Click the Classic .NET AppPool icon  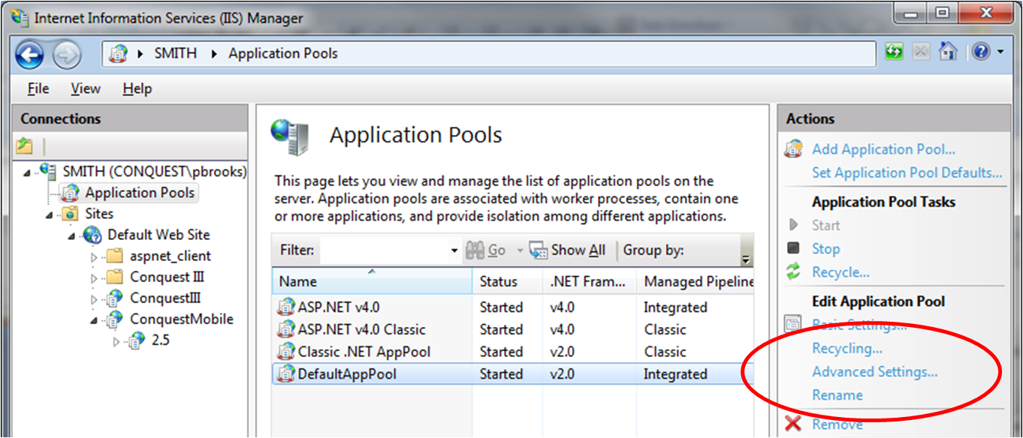(x=286, y=352)
